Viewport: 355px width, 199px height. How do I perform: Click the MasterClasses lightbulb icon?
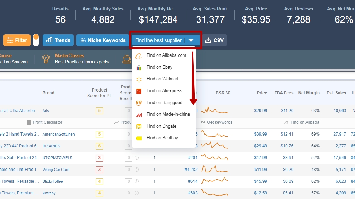click(x=46, y=59)
